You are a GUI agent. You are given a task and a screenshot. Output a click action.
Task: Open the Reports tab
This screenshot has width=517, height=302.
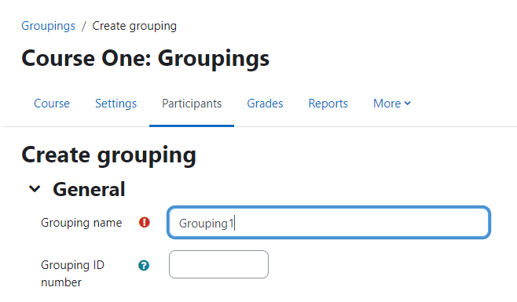[x=328, y=104]
